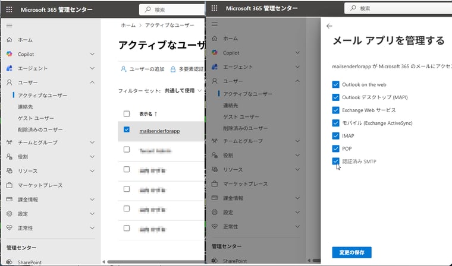Click the エージェント agent icon in left window

point(10,68)
